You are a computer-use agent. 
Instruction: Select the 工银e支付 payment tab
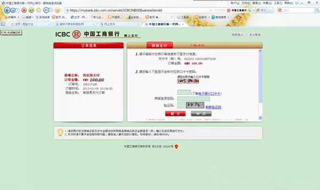(197, 46)
